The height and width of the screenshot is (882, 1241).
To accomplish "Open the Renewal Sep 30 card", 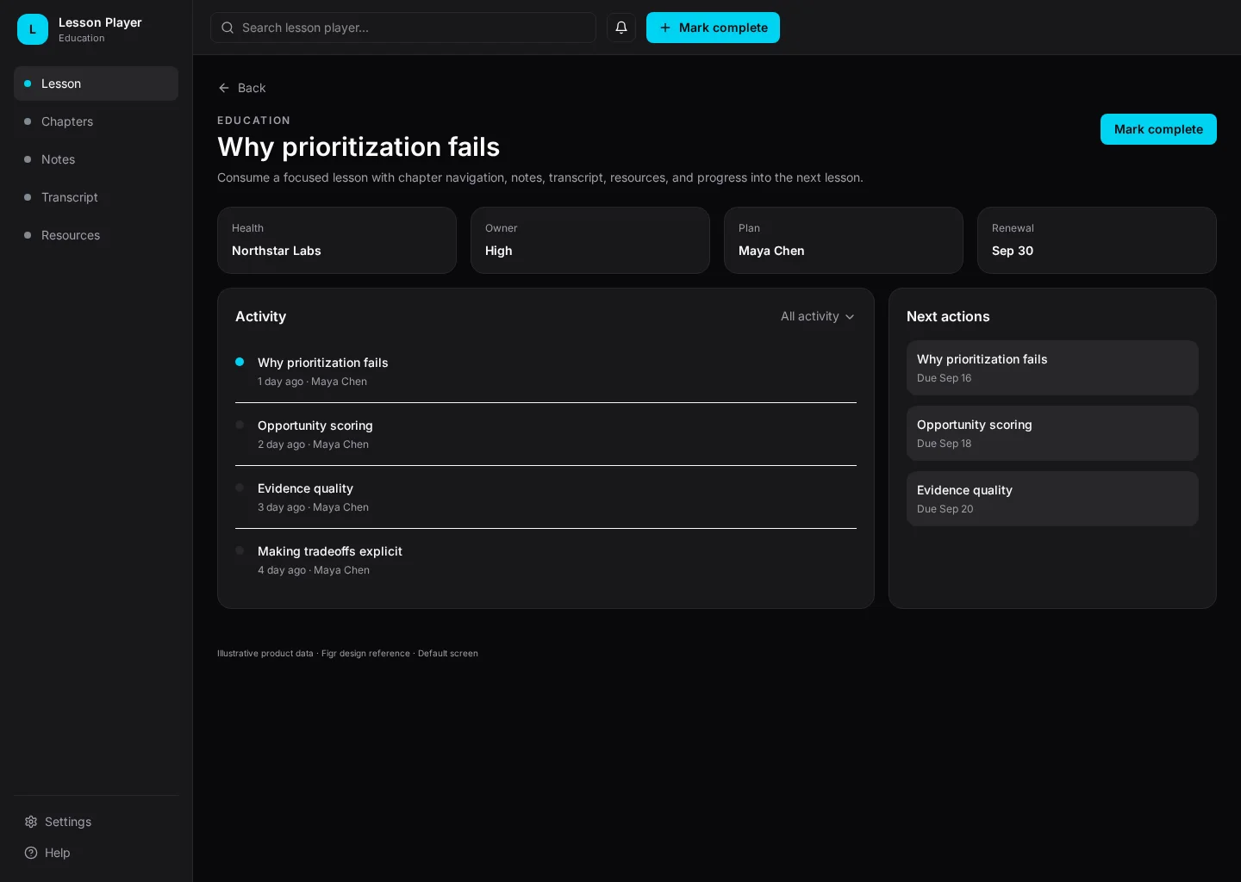I will pyautogui.click(x=1097, y=240).
